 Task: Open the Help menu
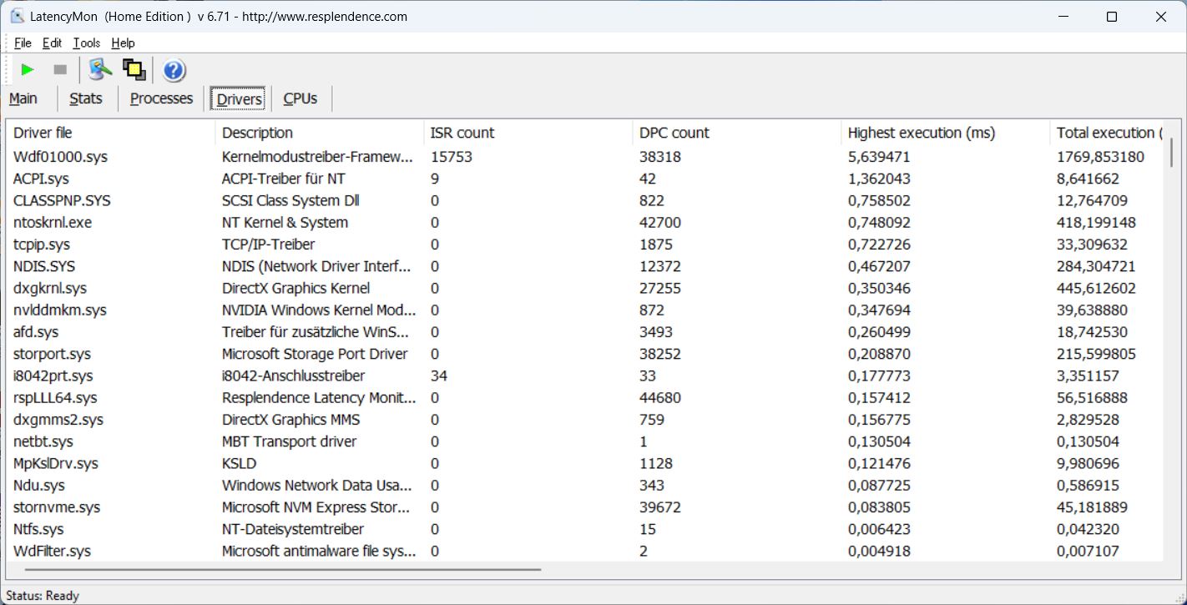(123, 43)
